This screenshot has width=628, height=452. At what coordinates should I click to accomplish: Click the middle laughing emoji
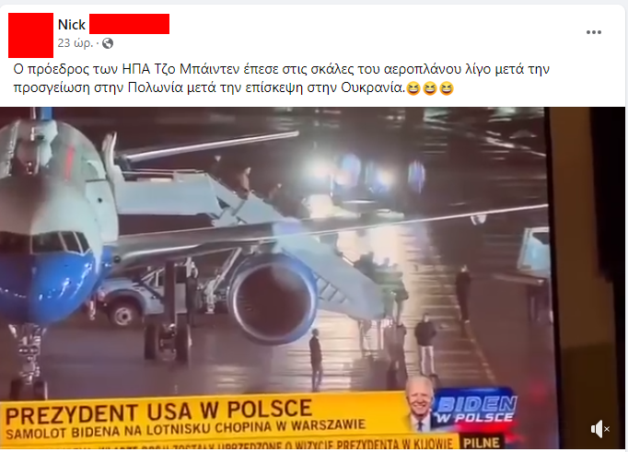tap(430, 88)
